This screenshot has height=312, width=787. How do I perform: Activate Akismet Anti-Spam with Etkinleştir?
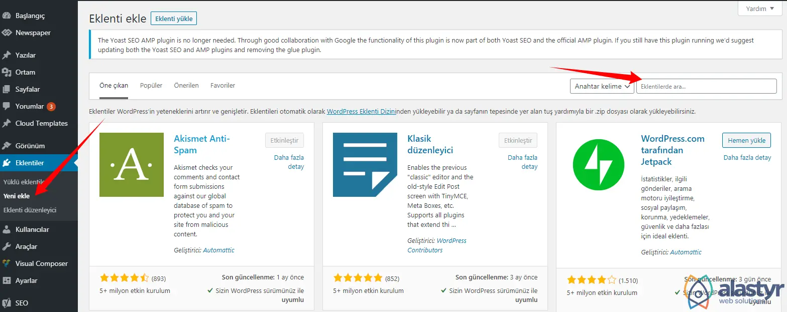point(284,140)
